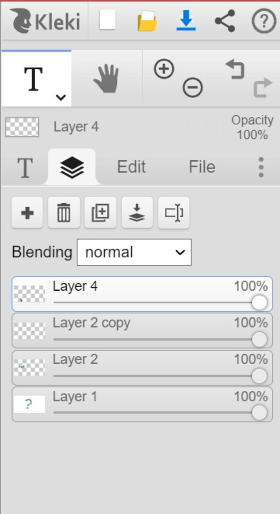Zoom in with the plus magnifier
This screenshot has height=514, width=280.
[x=164, y=69]
